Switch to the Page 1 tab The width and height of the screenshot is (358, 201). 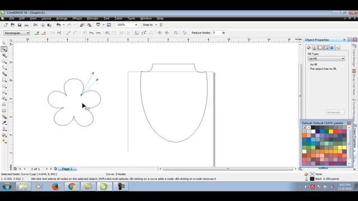[x=67, y=169]
